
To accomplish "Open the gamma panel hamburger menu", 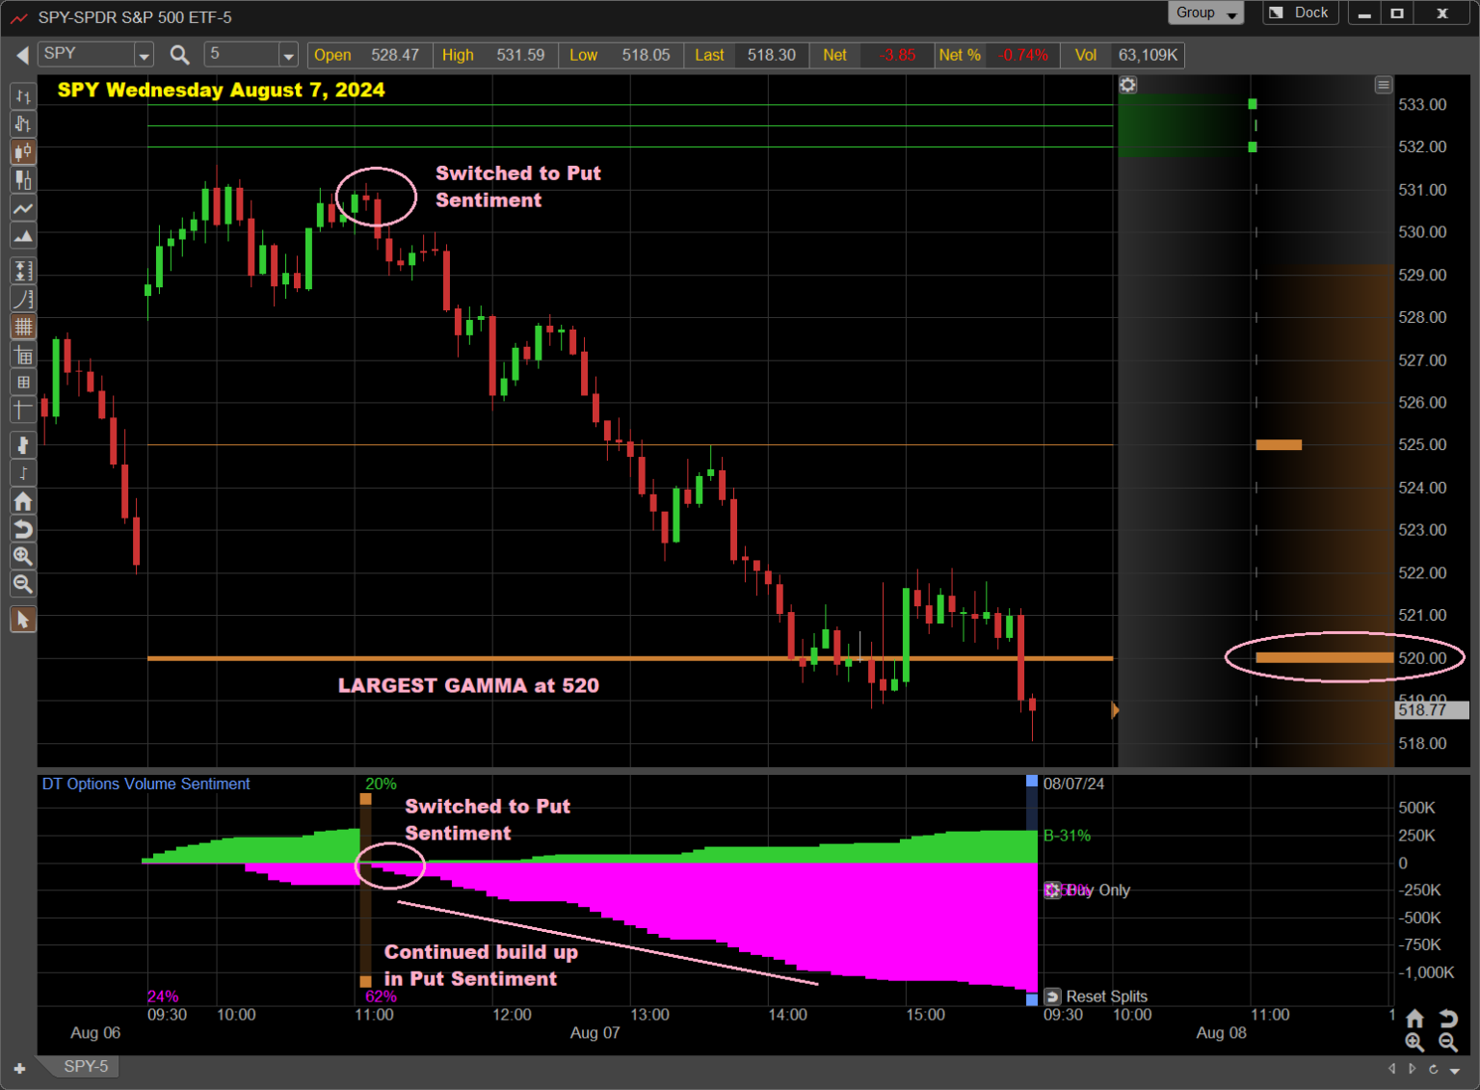I will tap(1383, 85).
